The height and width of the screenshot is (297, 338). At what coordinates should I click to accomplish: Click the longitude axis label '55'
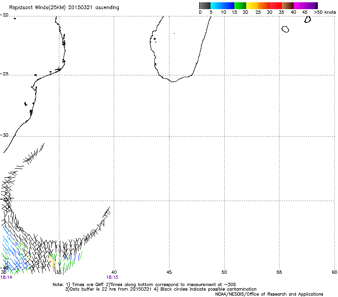click(x=279, y=272)
